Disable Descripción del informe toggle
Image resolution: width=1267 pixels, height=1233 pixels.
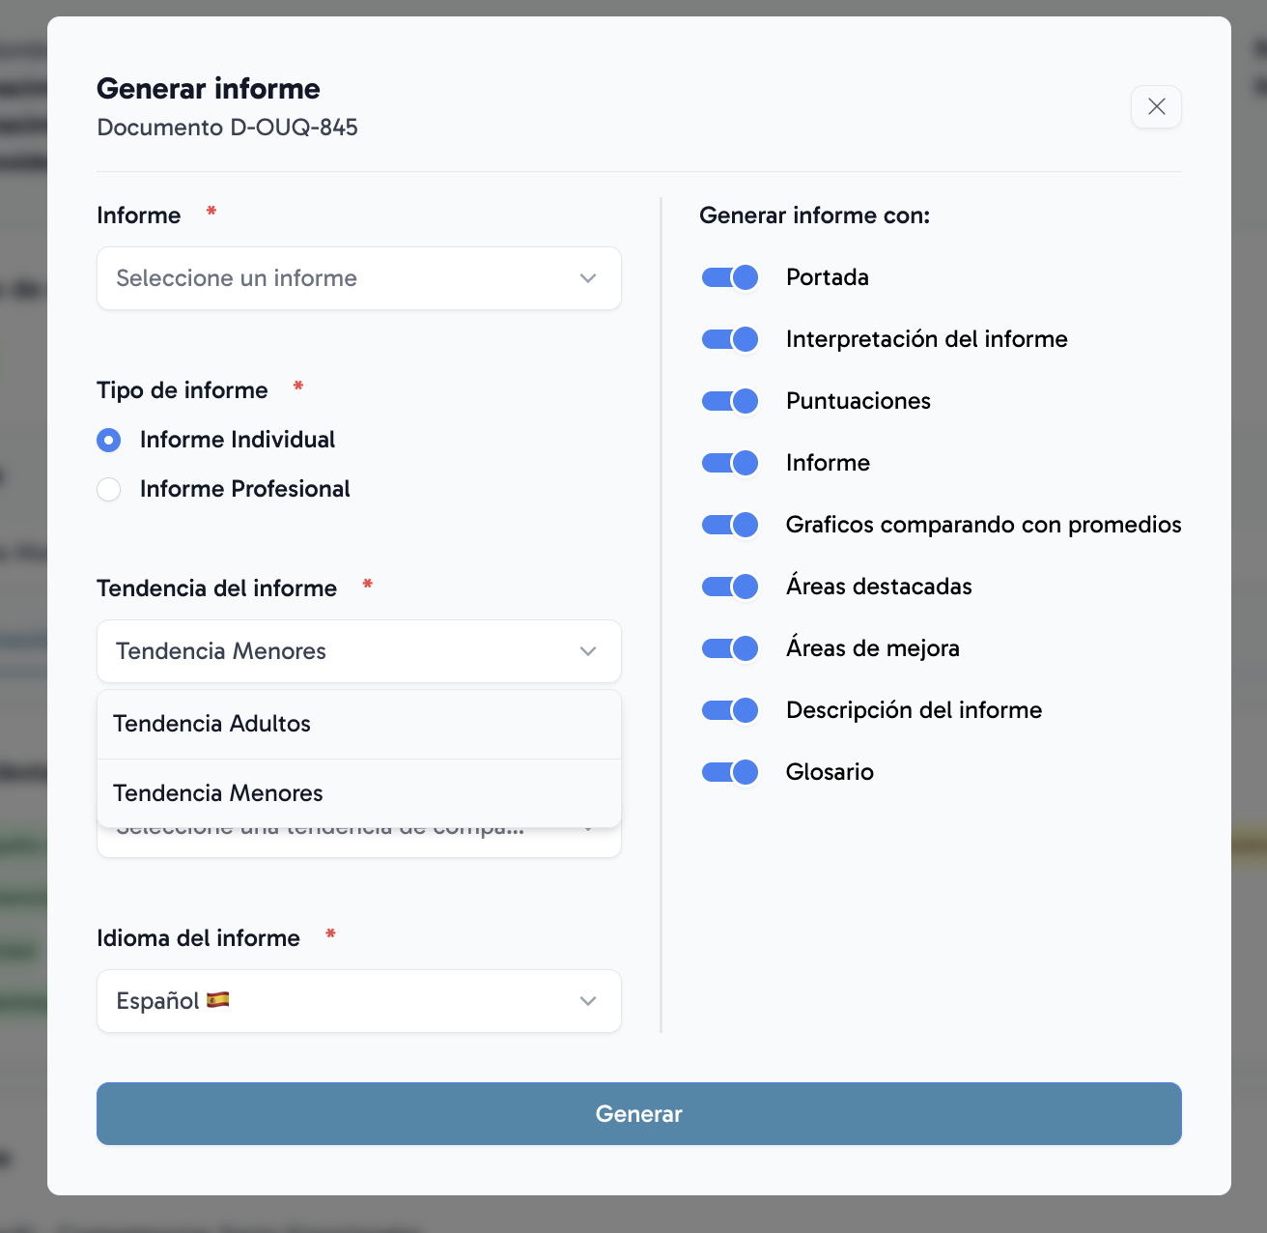[730, 711]
